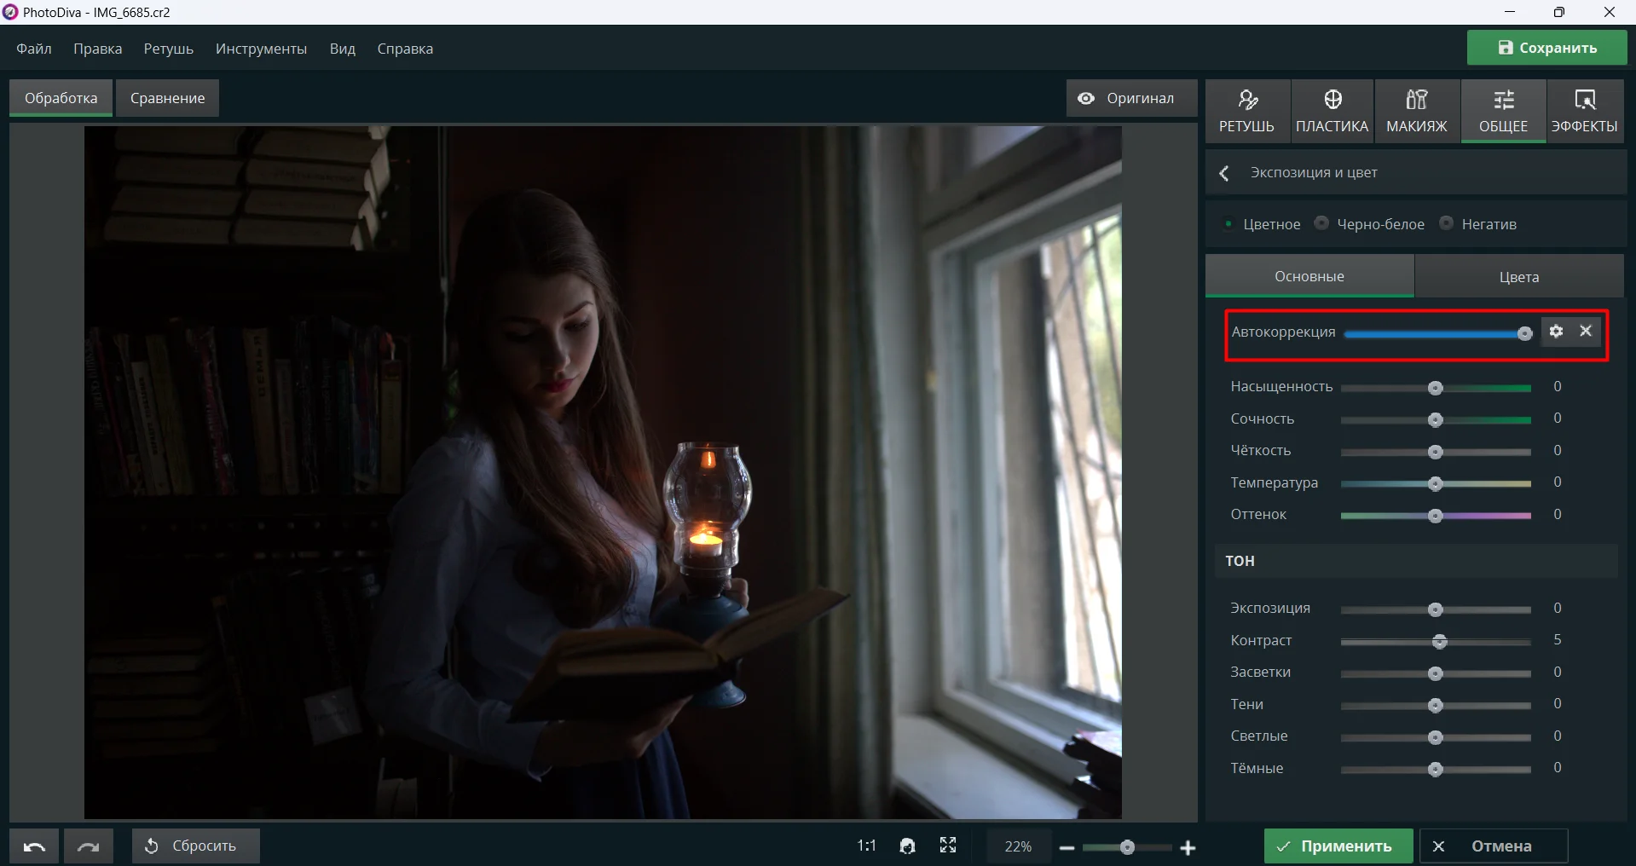
Task: Redo the edit arrow
Action: coord(89,846)
